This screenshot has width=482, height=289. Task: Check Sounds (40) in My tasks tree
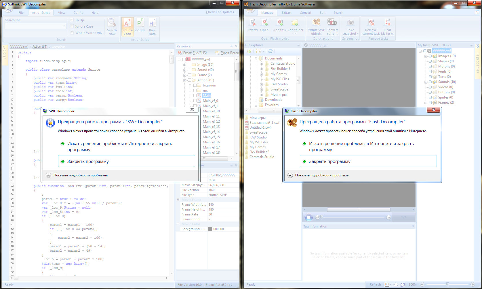[430, 82]
